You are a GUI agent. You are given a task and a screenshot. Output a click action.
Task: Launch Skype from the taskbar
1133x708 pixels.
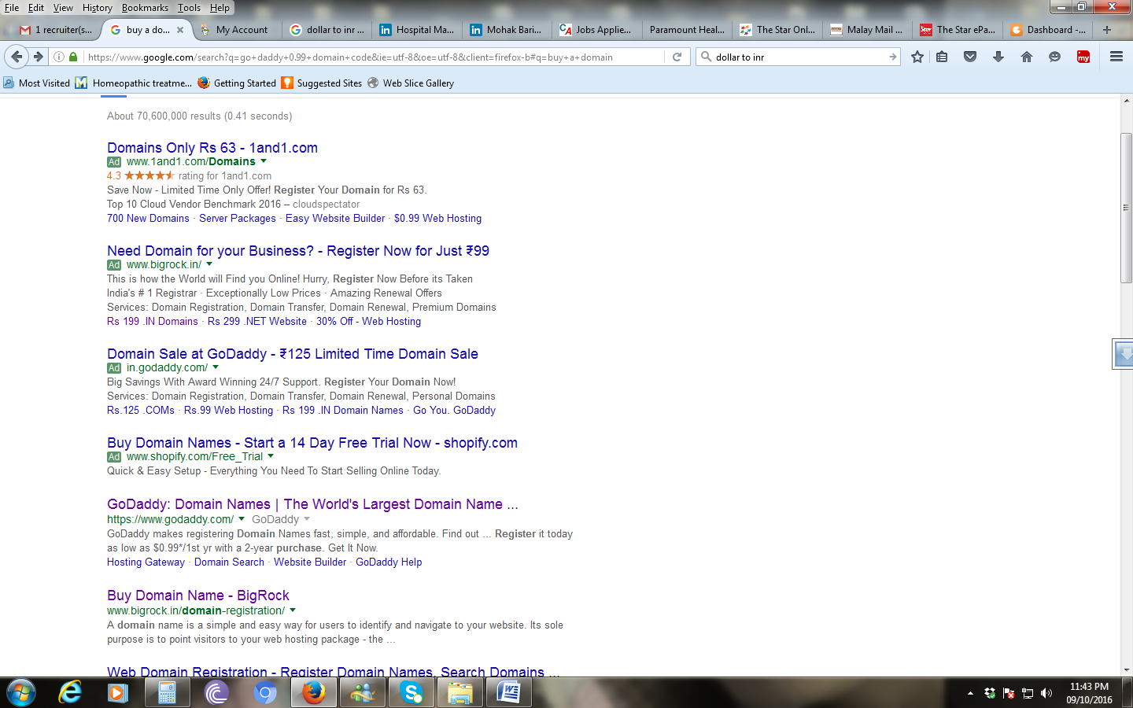[411, 692]
